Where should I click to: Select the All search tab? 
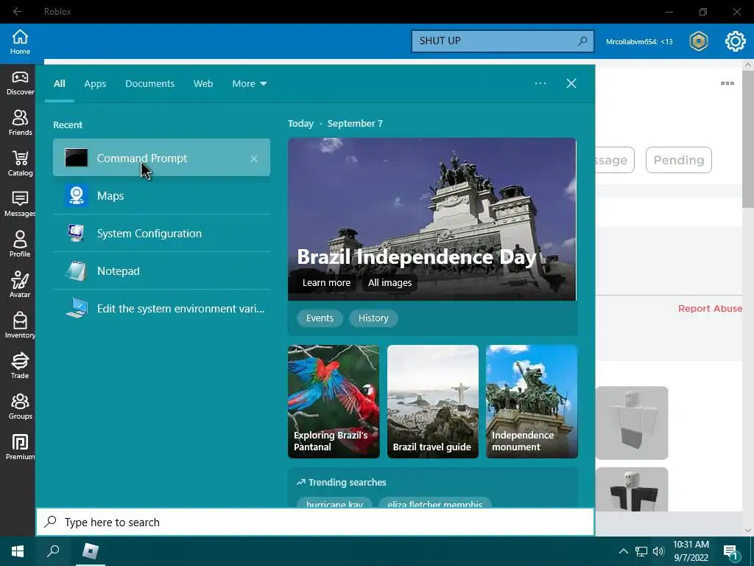coord(59,83)
